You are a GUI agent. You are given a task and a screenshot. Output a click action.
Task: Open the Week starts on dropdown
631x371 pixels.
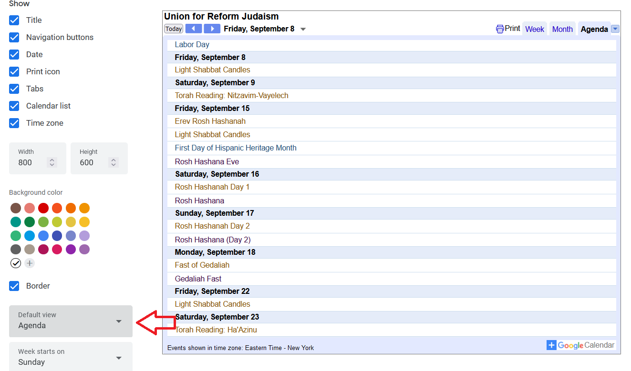click(x=71, y=356)
